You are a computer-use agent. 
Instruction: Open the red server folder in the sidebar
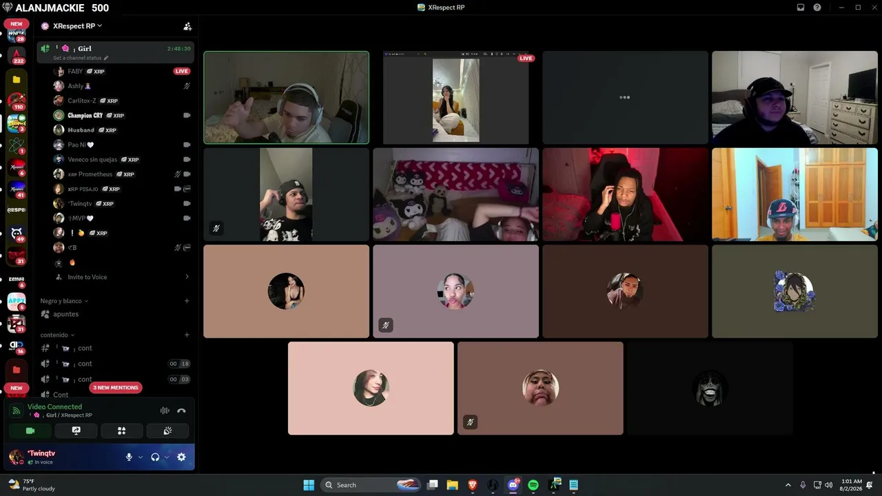(17, 369)
